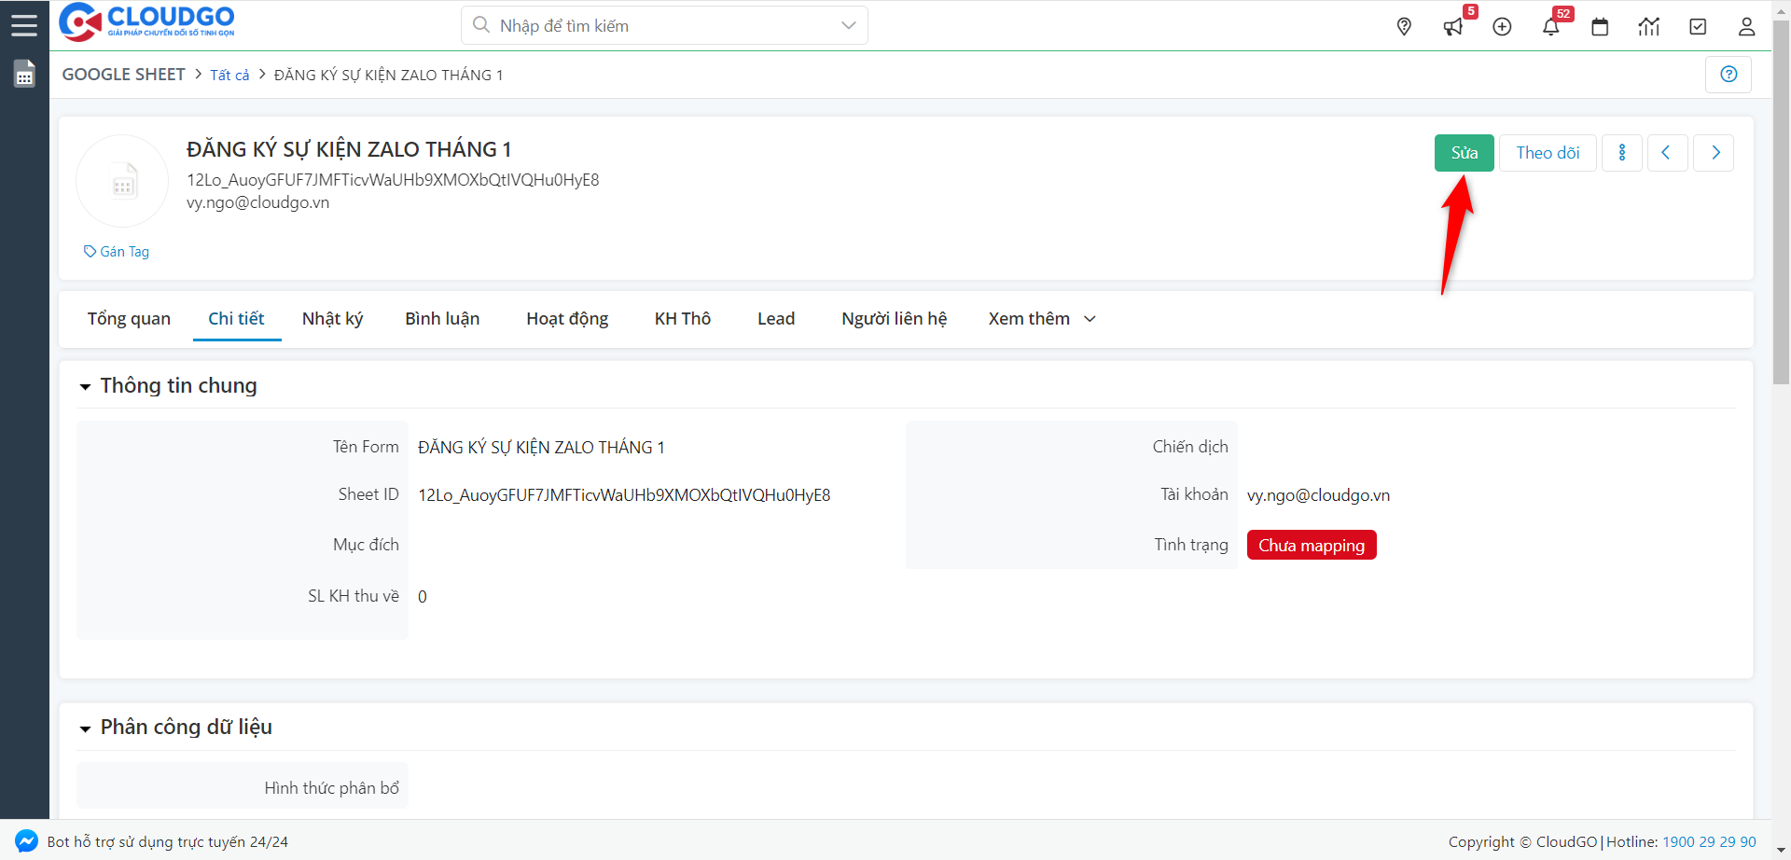Click the quick create plus icon
Image resolution: width=1791 pixels, height=860 pixels.
point(1502,26)
